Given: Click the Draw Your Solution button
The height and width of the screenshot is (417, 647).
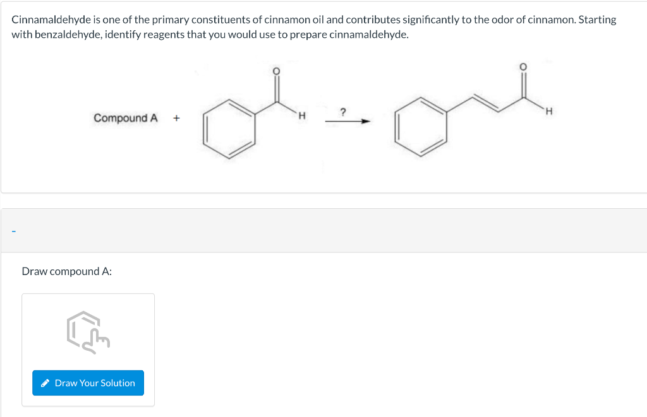Looking at the screenshot, I should click(88, 383).
